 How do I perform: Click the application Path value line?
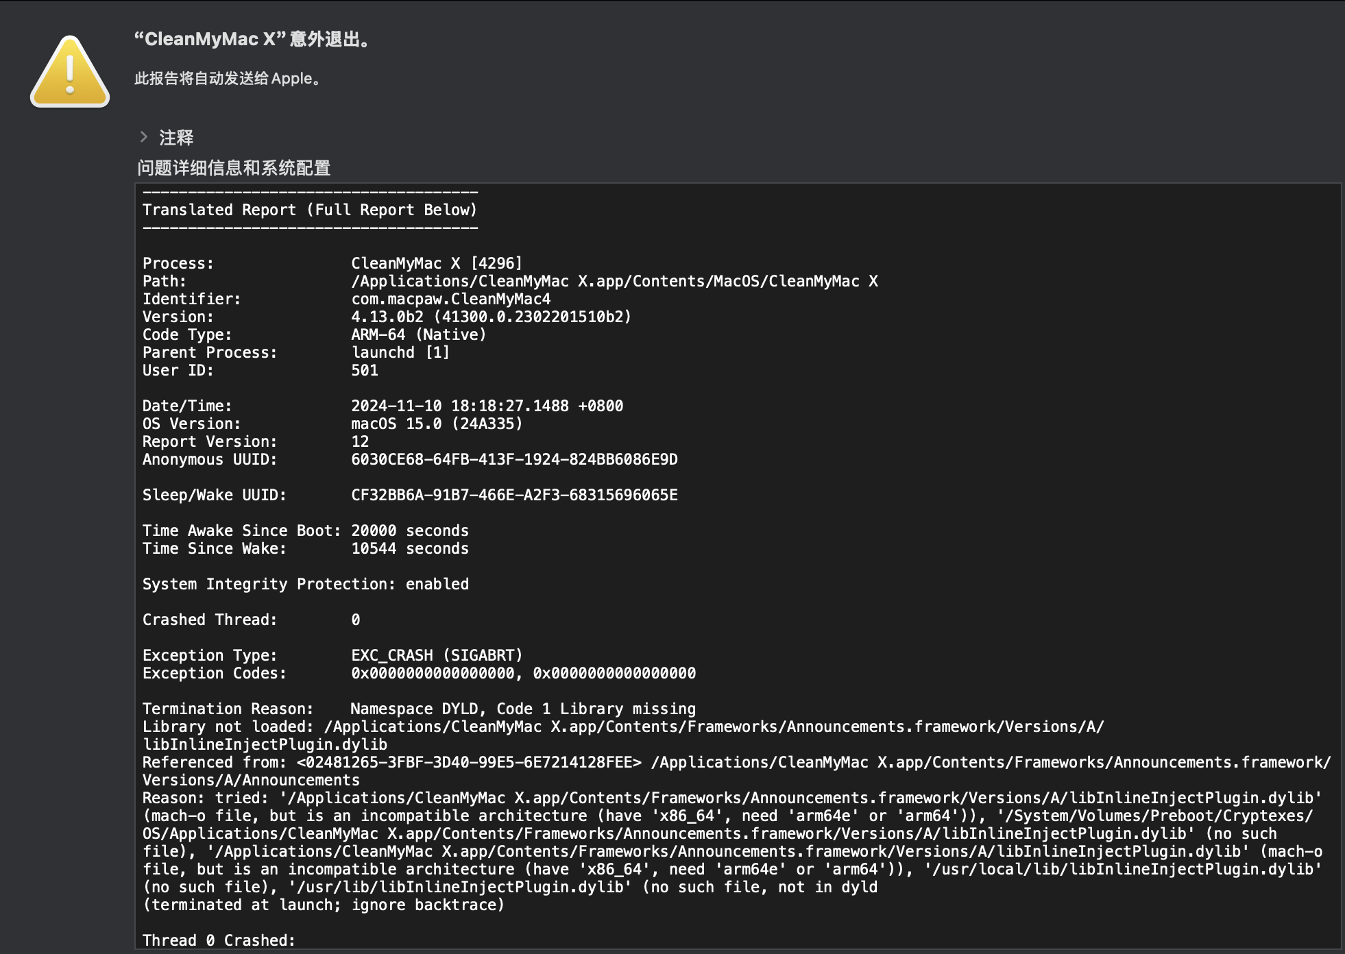614,281
